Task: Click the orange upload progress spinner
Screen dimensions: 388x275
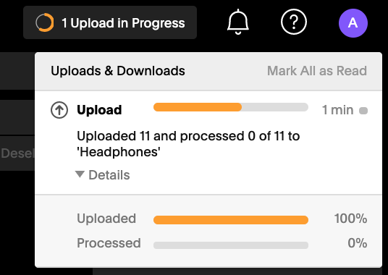Action: pyautogui.click(x=45, y=22)
